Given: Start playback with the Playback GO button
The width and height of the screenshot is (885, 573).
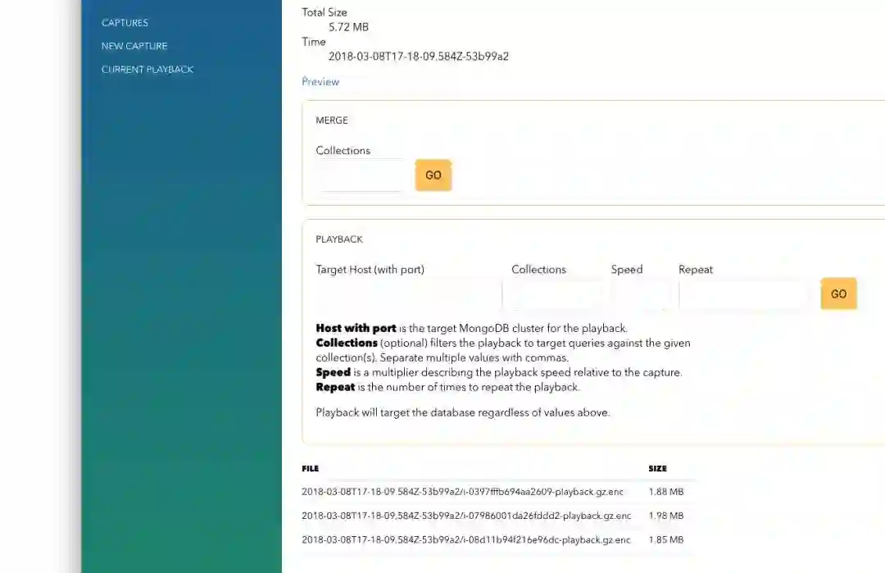Looking at the screenshot, I should (839, 293).
